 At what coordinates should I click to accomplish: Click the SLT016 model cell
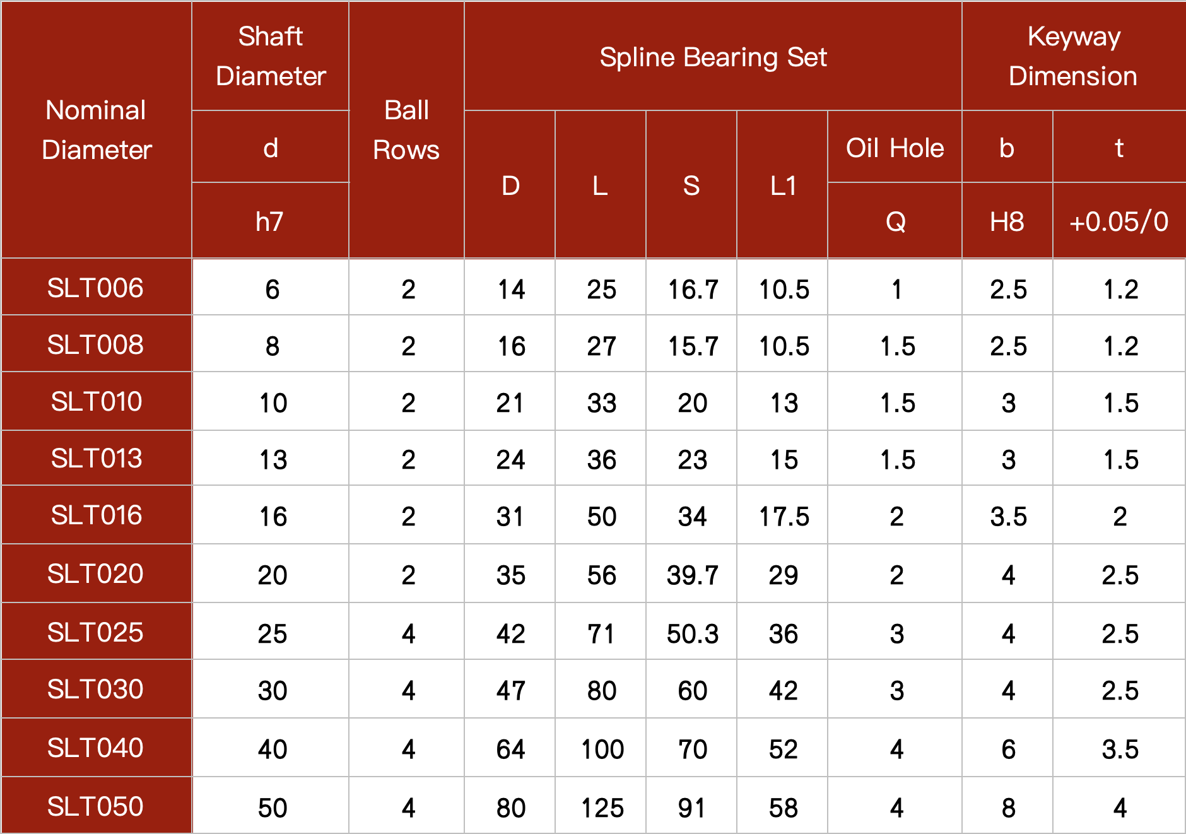(96, 515)
